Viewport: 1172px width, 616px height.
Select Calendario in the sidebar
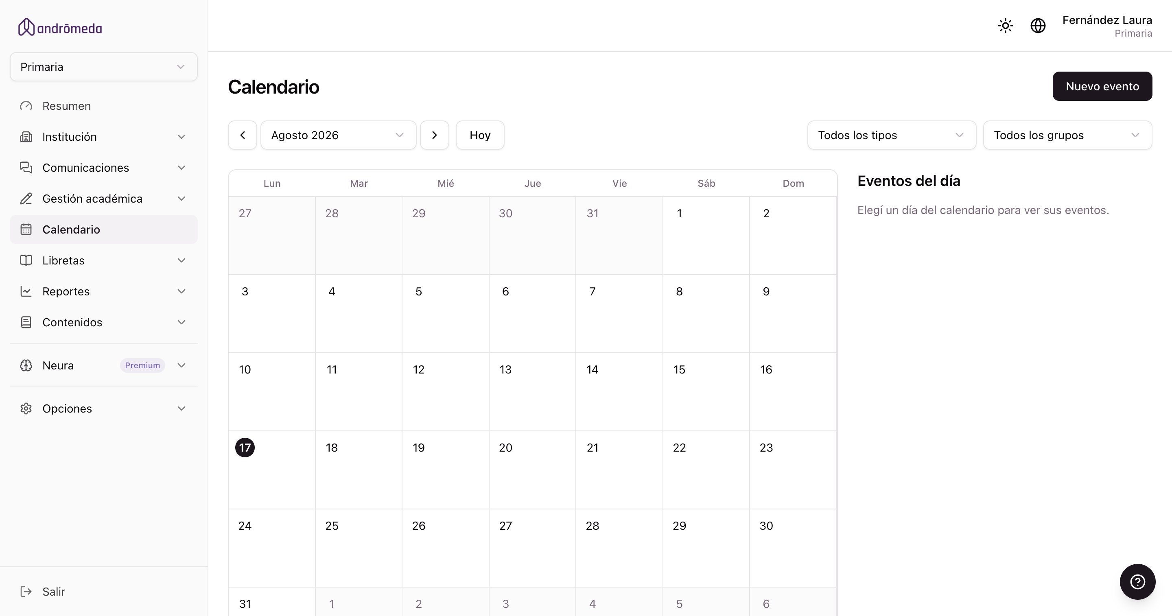[104, 230]
